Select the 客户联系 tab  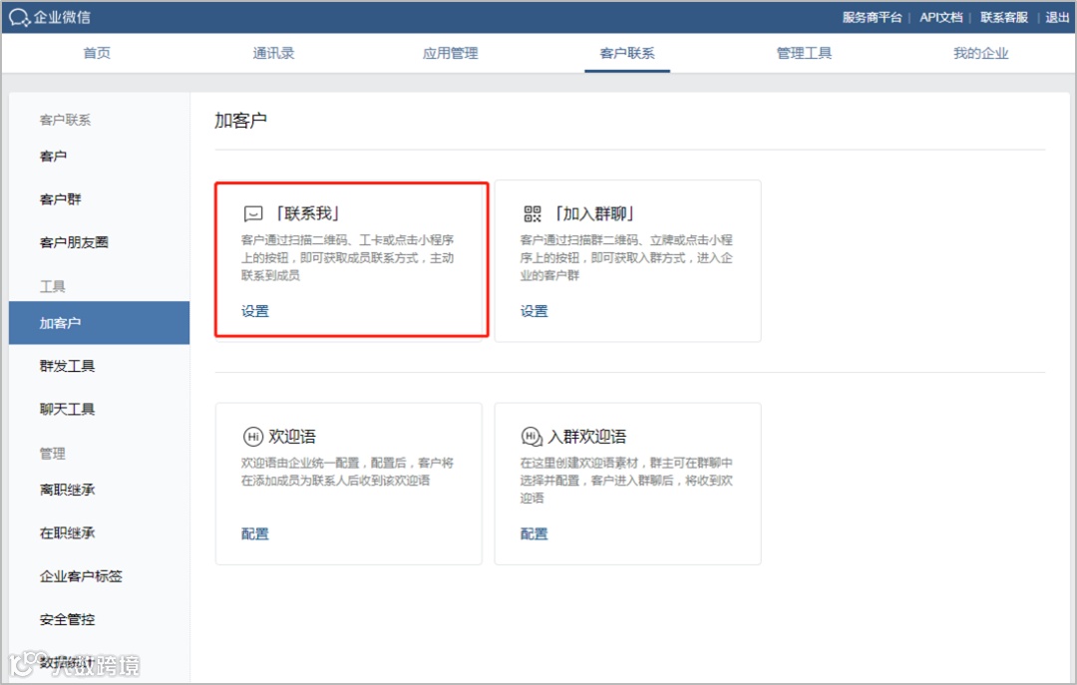point(627,53)
